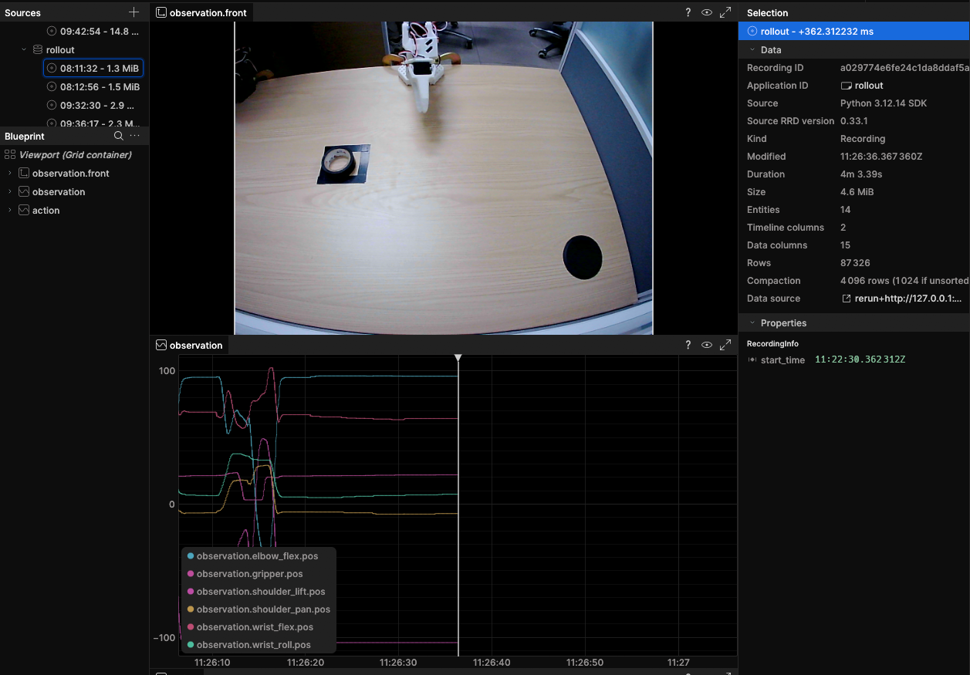Click the observation.shoulder_pan.pos legend color dot
Viewport: 970px width, 675px height.
point(191,609)
